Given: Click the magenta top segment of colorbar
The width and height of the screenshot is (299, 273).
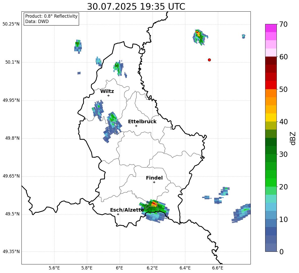Looking at the screenshot, I should click(271, 28).
